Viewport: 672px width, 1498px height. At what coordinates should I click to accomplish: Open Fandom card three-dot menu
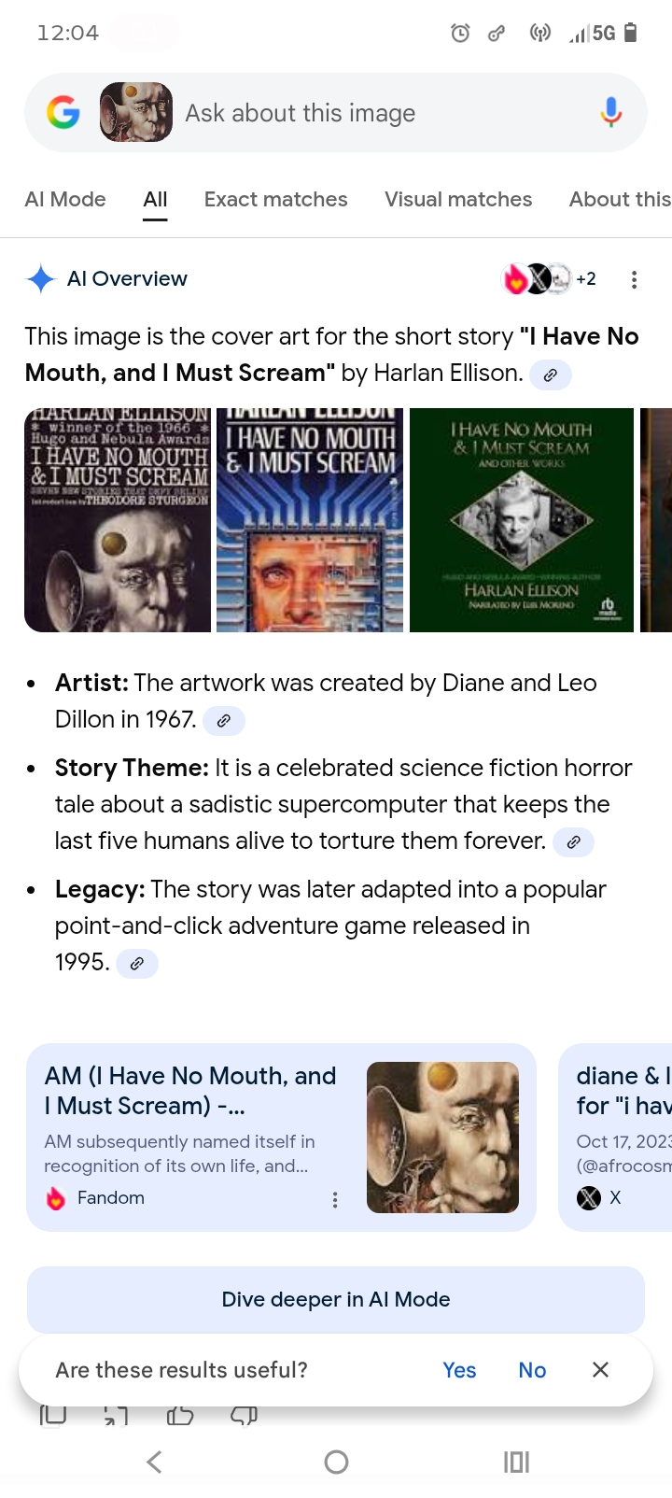click(335, 1199)
